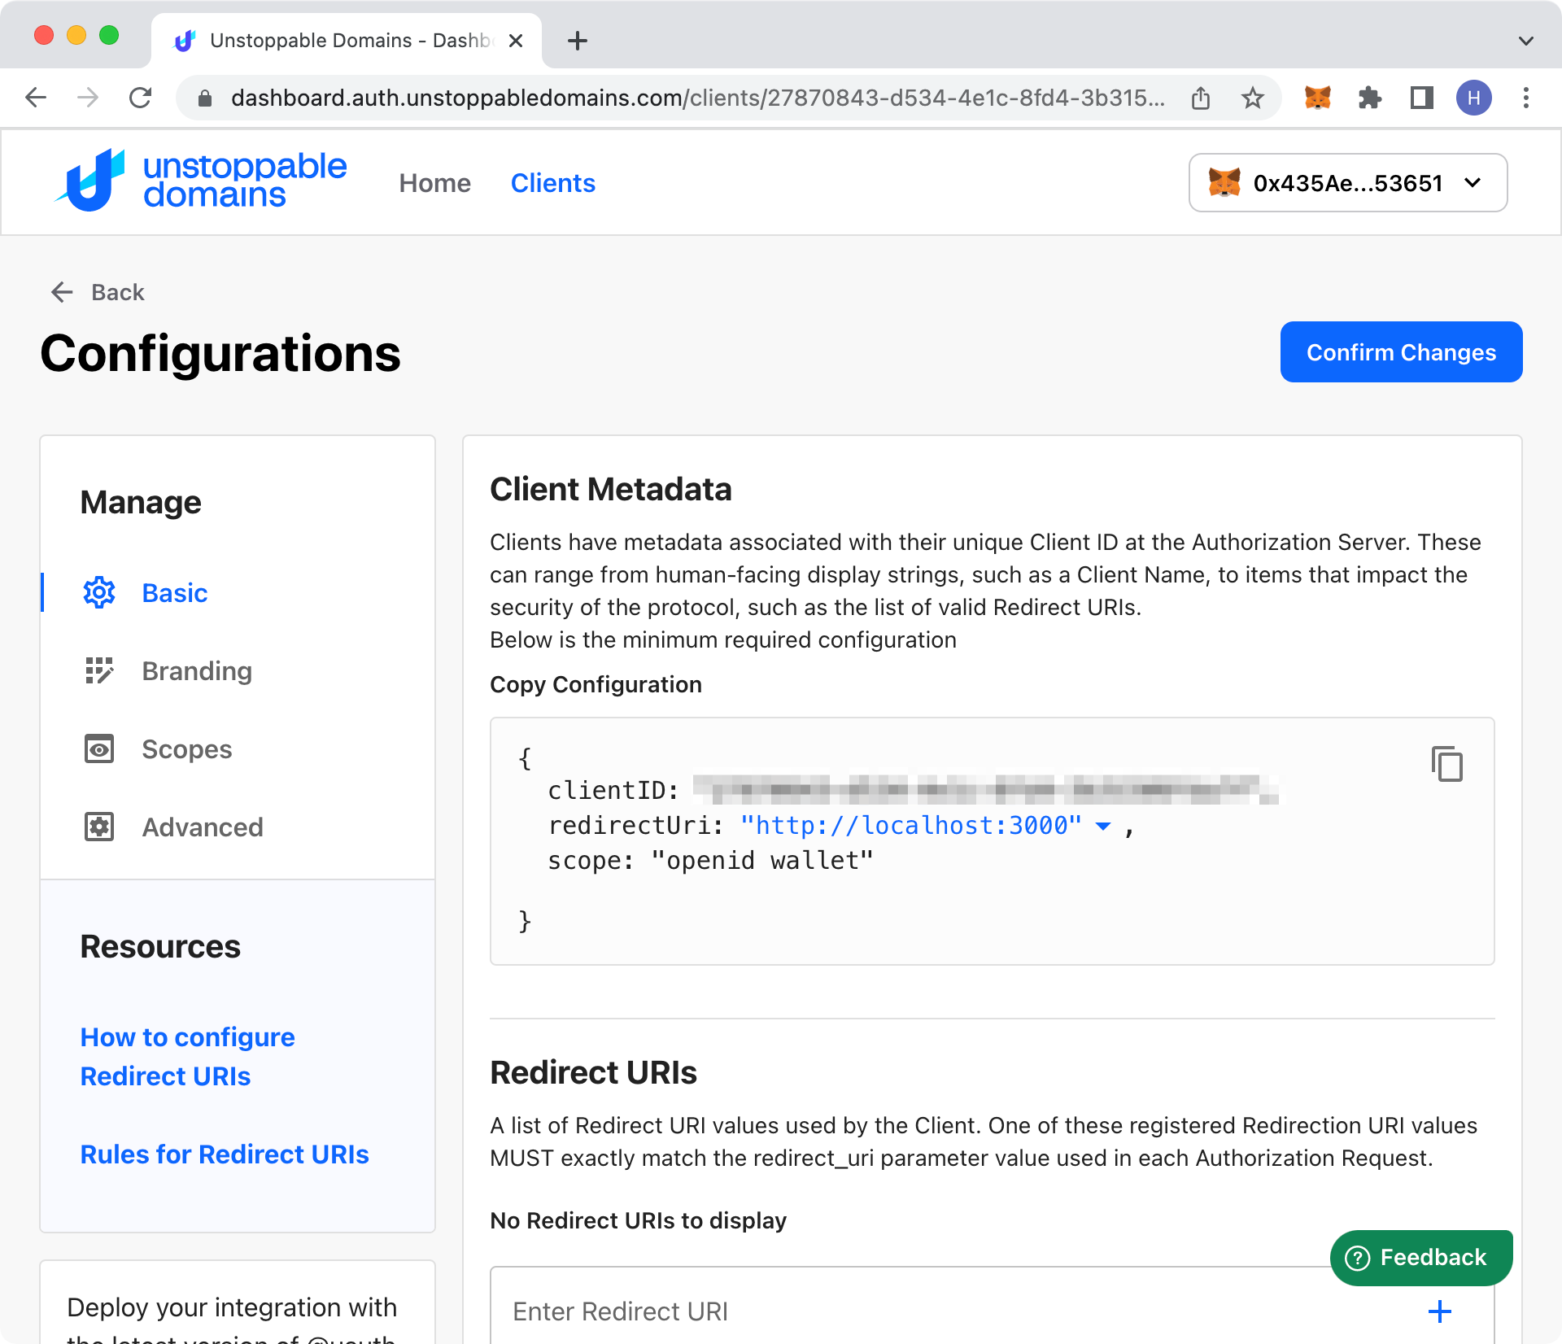
Task: Go back in browser history
Action: (36, 98)
